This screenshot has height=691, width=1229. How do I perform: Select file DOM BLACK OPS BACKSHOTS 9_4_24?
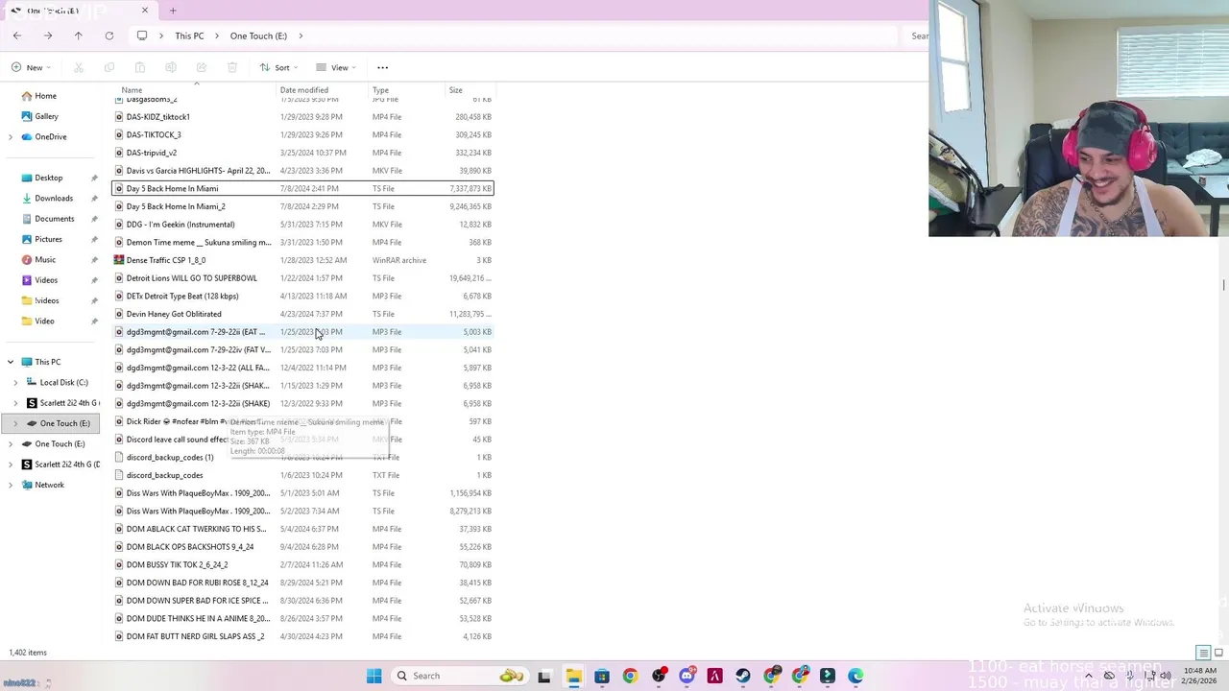(190, 547)
